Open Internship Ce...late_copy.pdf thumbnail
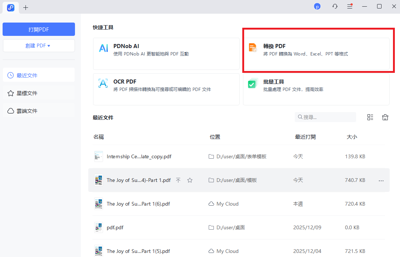This screenshot has height=257, width=400. 99,156
